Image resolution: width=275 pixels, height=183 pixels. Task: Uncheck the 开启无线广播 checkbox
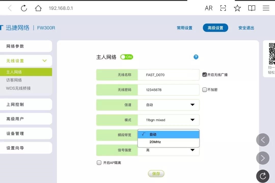pyautogui.click(x=204, y=74)
